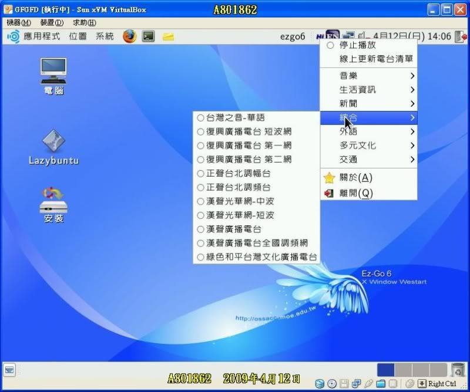Switch to second workspace
The image size is (470, 392).
tap(403, 370)
